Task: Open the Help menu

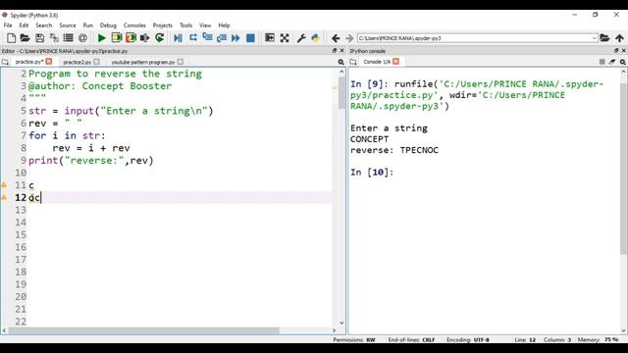Action: click(x=224, y=25)
